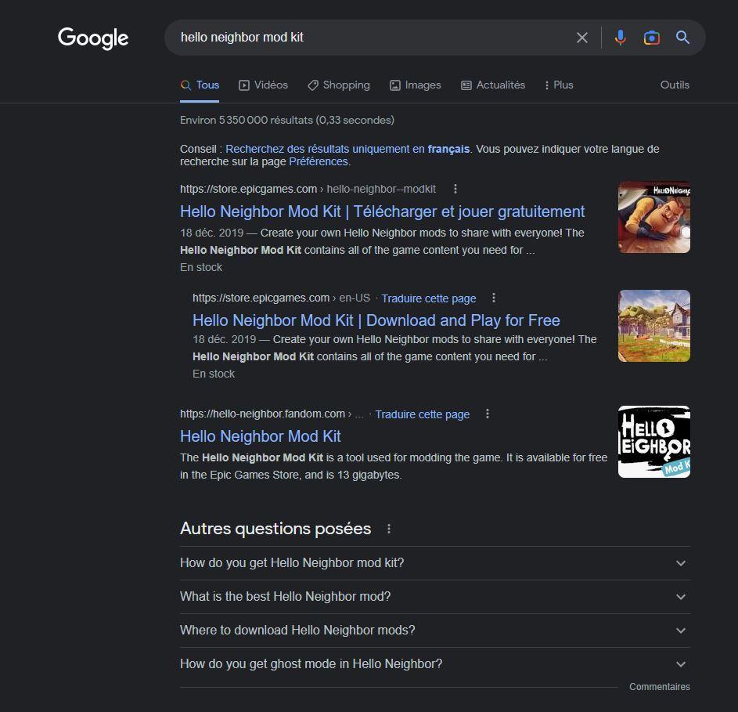Open the Shopping tab
Image resolution: width=738 pixels, height=712 pixels.
tap(338, 85)
